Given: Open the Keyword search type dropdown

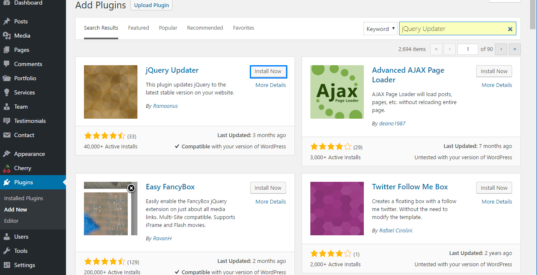Looking at the screenshot, I should 380,28.
